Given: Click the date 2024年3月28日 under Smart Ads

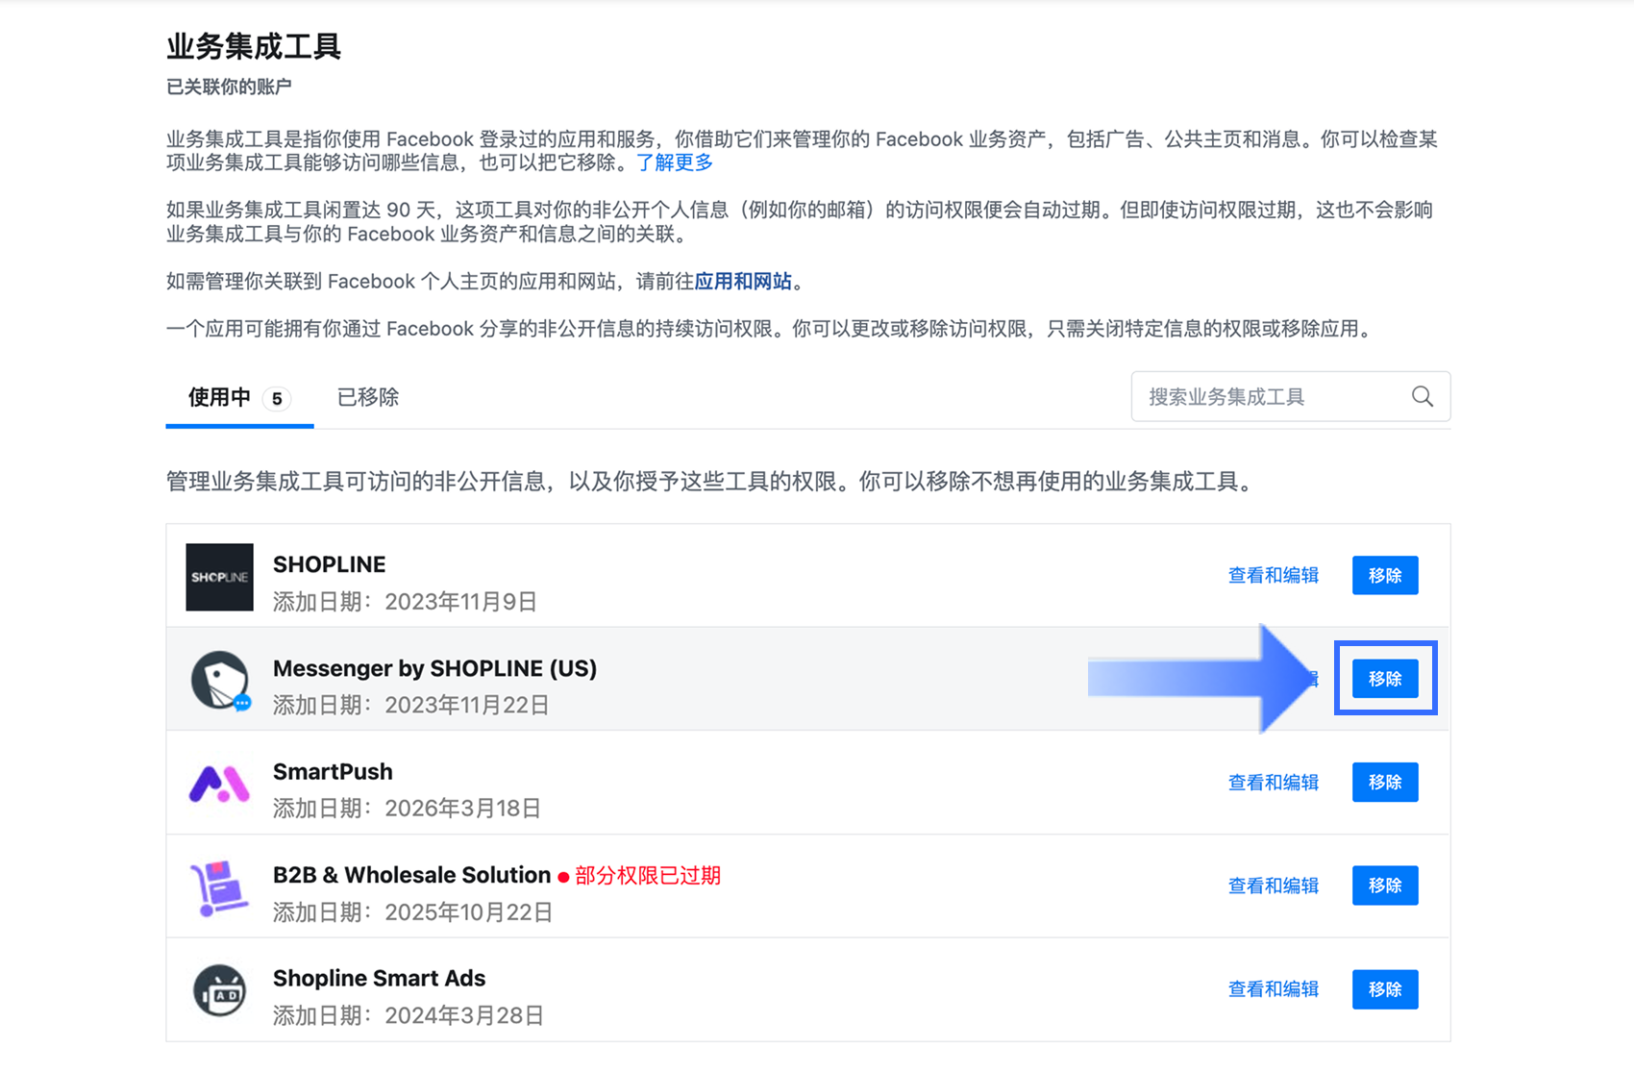Looking at the screenshot, I should [x=464, y=1015].
